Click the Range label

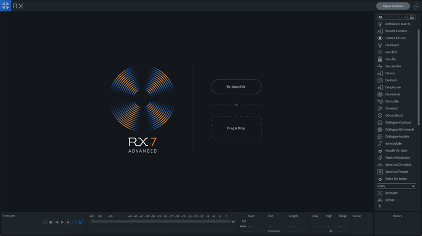coord(343,216)
